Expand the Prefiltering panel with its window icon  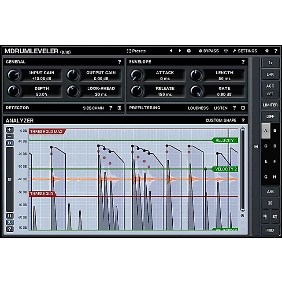click(x=243, y=108)
